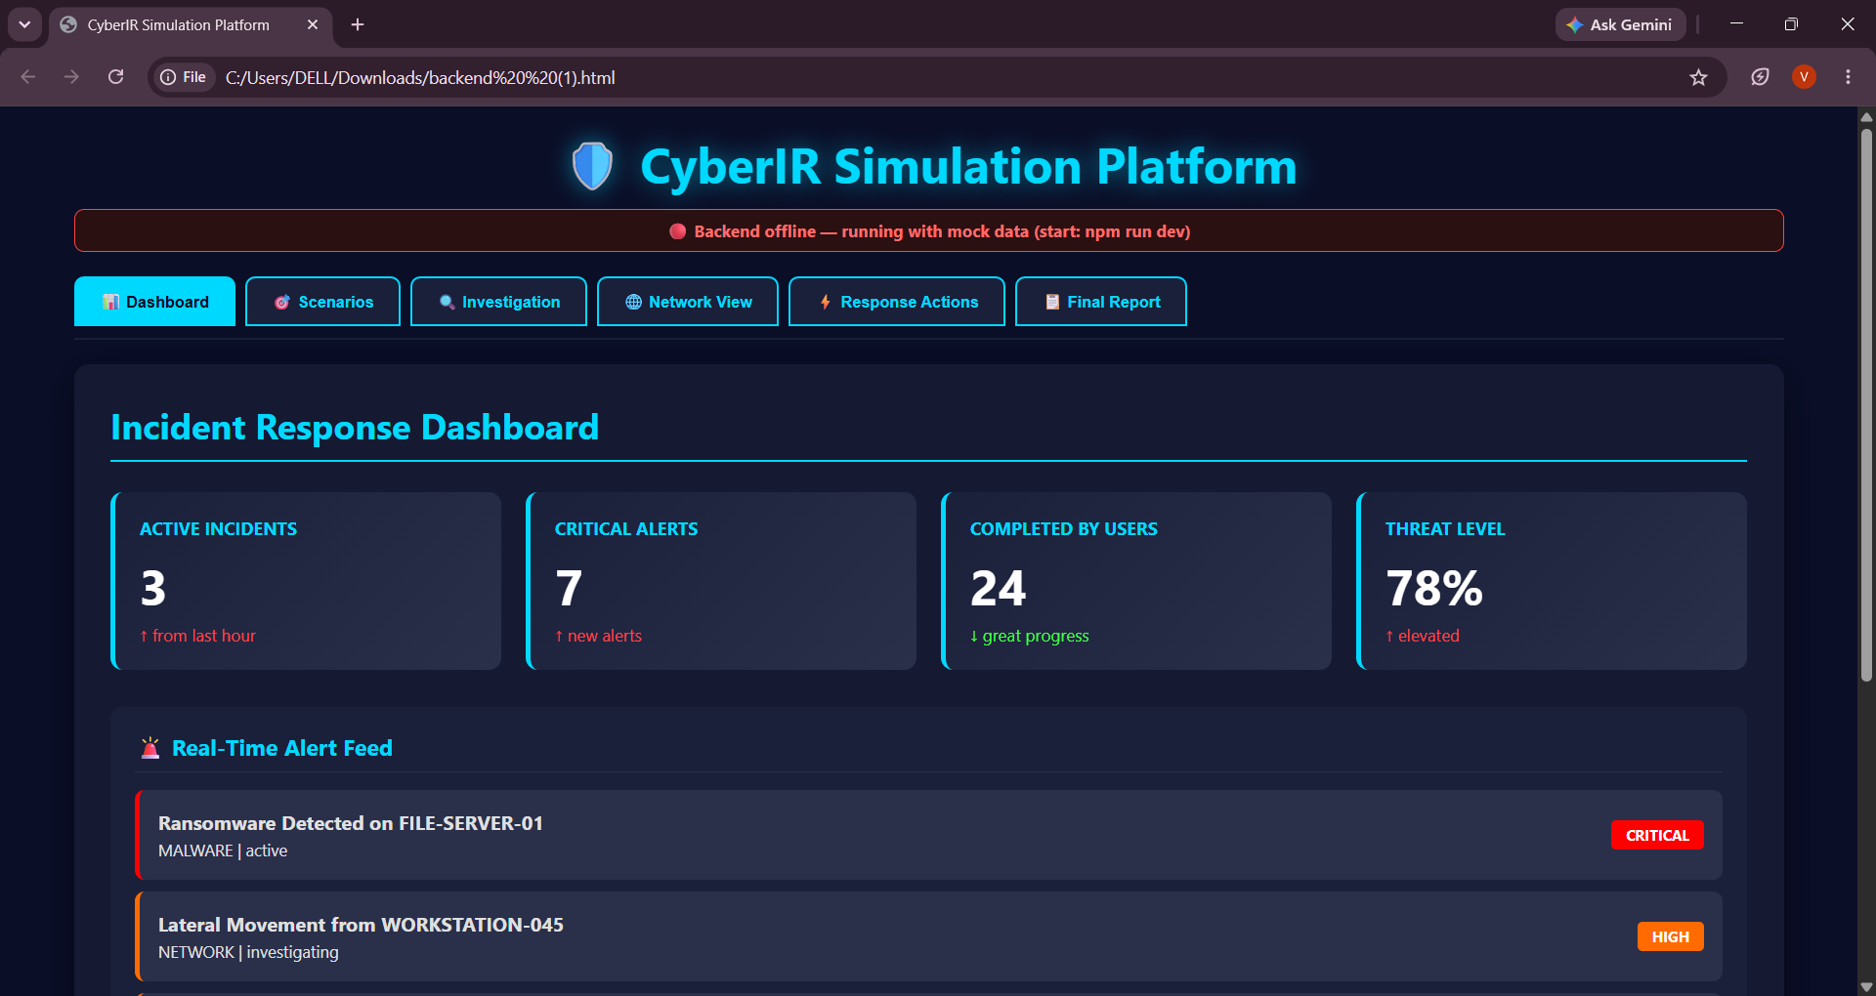Click the "NETWORK | investigating" alert detail

[248, 952]
